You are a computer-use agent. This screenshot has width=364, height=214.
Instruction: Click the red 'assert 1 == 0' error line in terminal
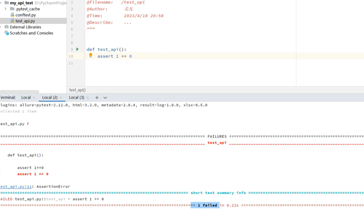coord(33,174)
